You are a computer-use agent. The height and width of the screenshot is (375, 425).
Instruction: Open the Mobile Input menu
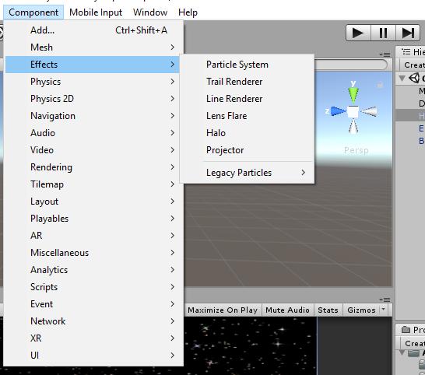tap(96, 12)
